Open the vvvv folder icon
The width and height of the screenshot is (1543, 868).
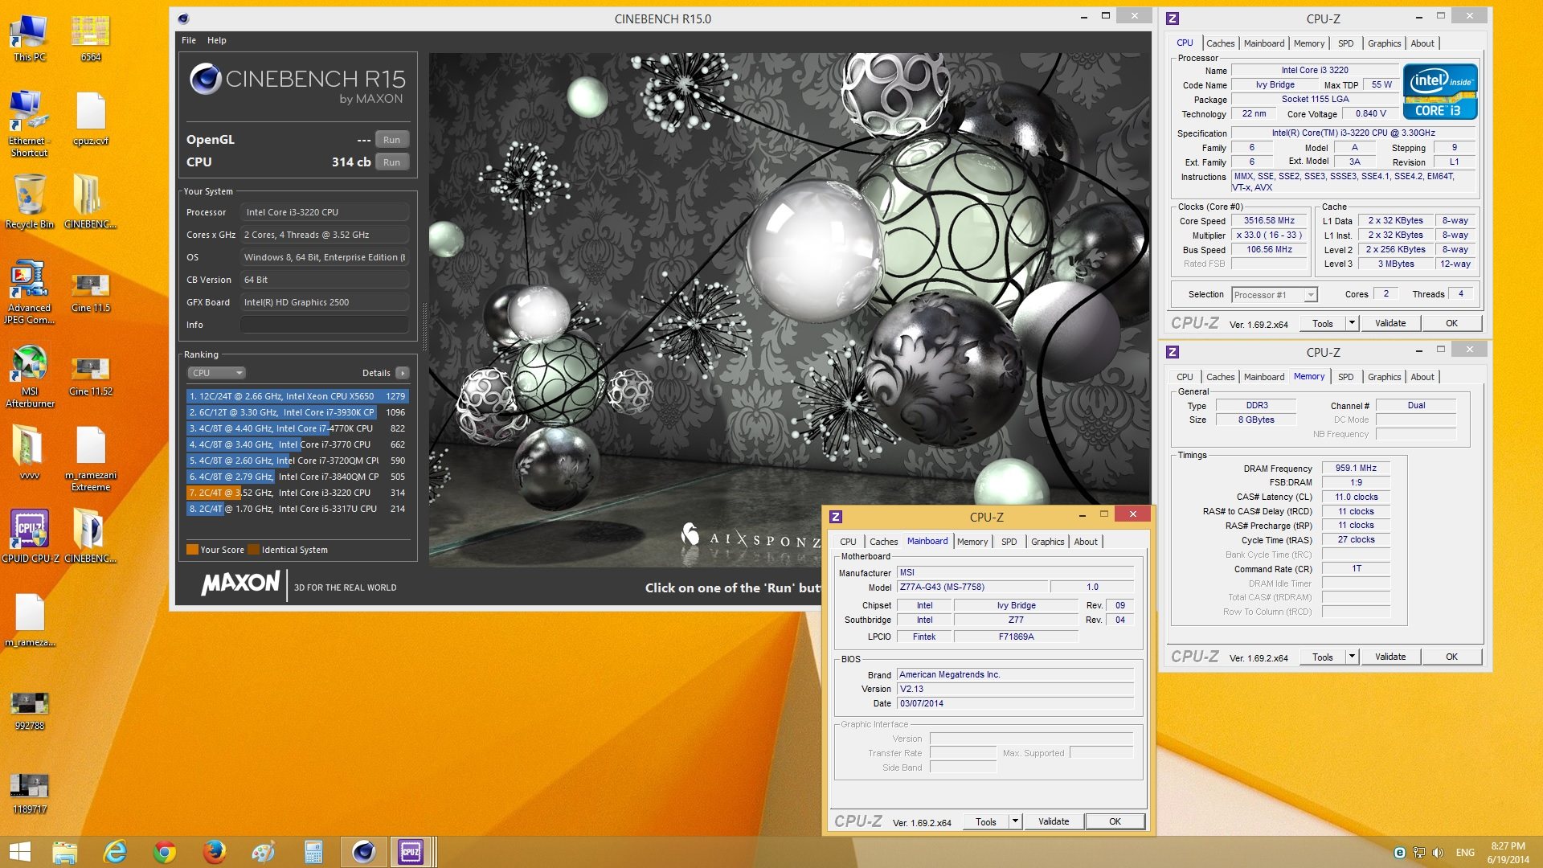click(x=29, y=452)
